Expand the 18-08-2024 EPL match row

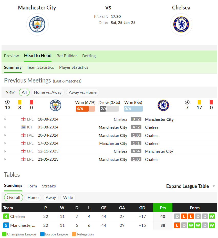click(x=5, y=119)
